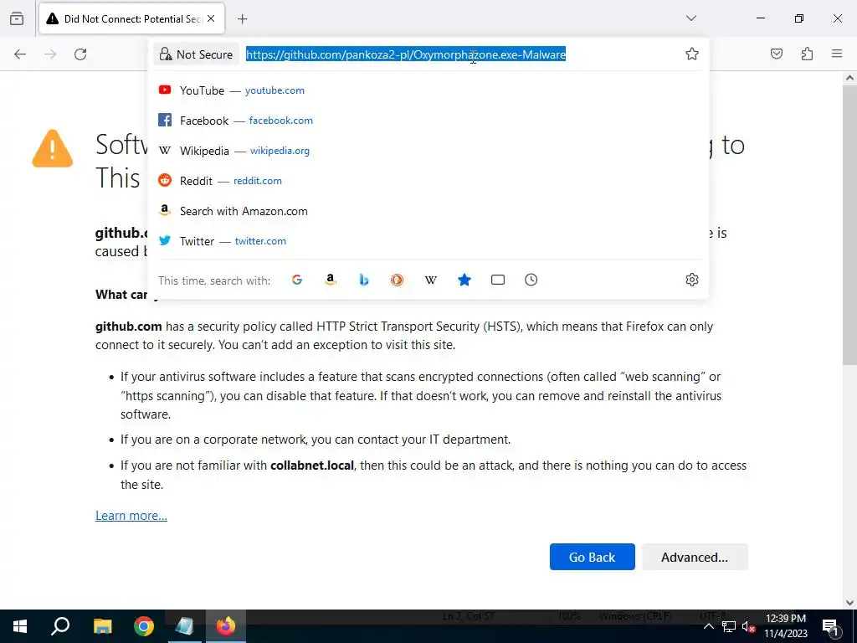Search this time with DuckDuckGo icon
Screen dimensions: 857x643
point(397,280)
